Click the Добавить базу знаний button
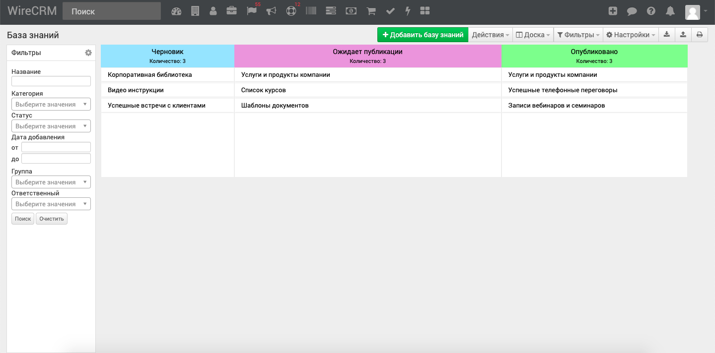Image resolution: width=715 pixels, height=353 pixels. coord(423,35)
